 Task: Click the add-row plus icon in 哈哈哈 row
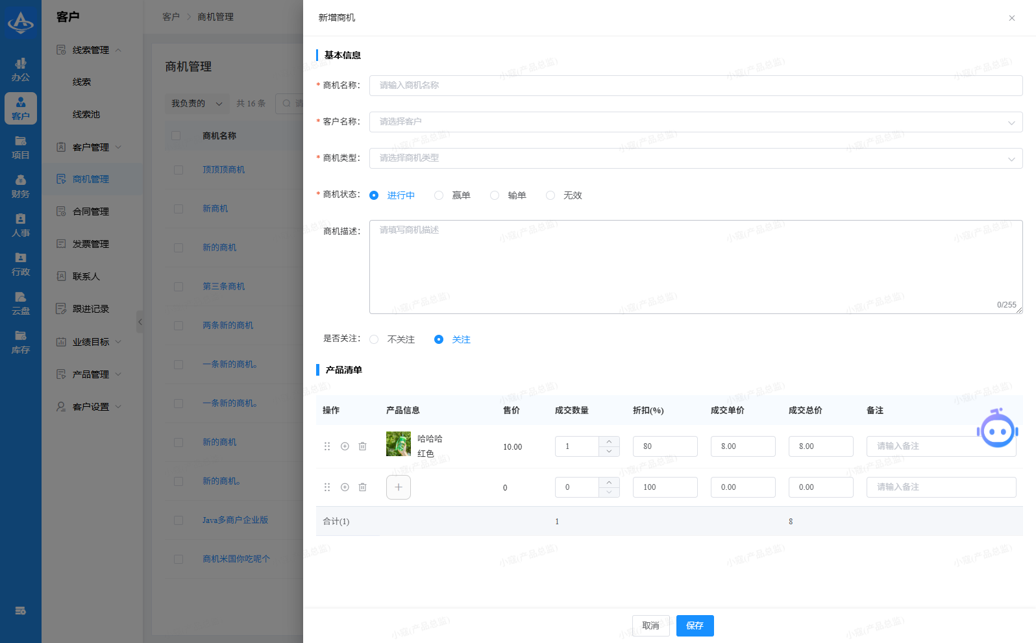345,446
